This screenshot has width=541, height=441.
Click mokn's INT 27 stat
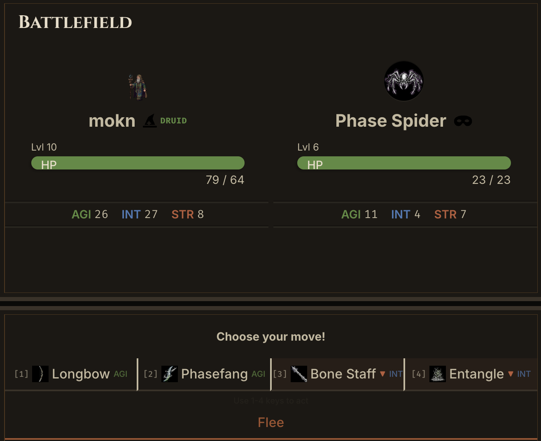140,214
